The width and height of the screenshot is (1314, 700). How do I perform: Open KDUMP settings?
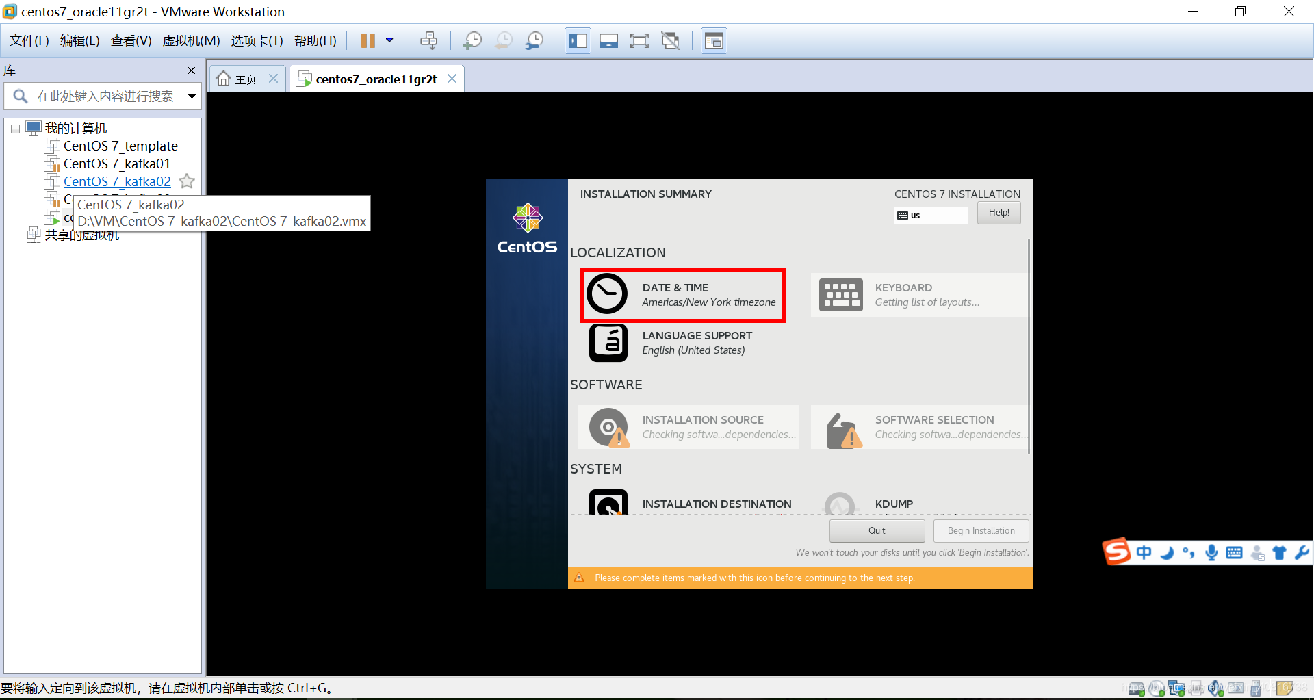(x=918, y=504)
